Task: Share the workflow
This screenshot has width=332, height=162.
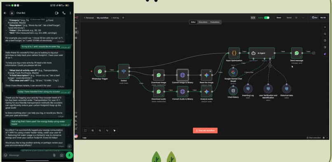Action: pyautogui.click(x=279, y=18)
